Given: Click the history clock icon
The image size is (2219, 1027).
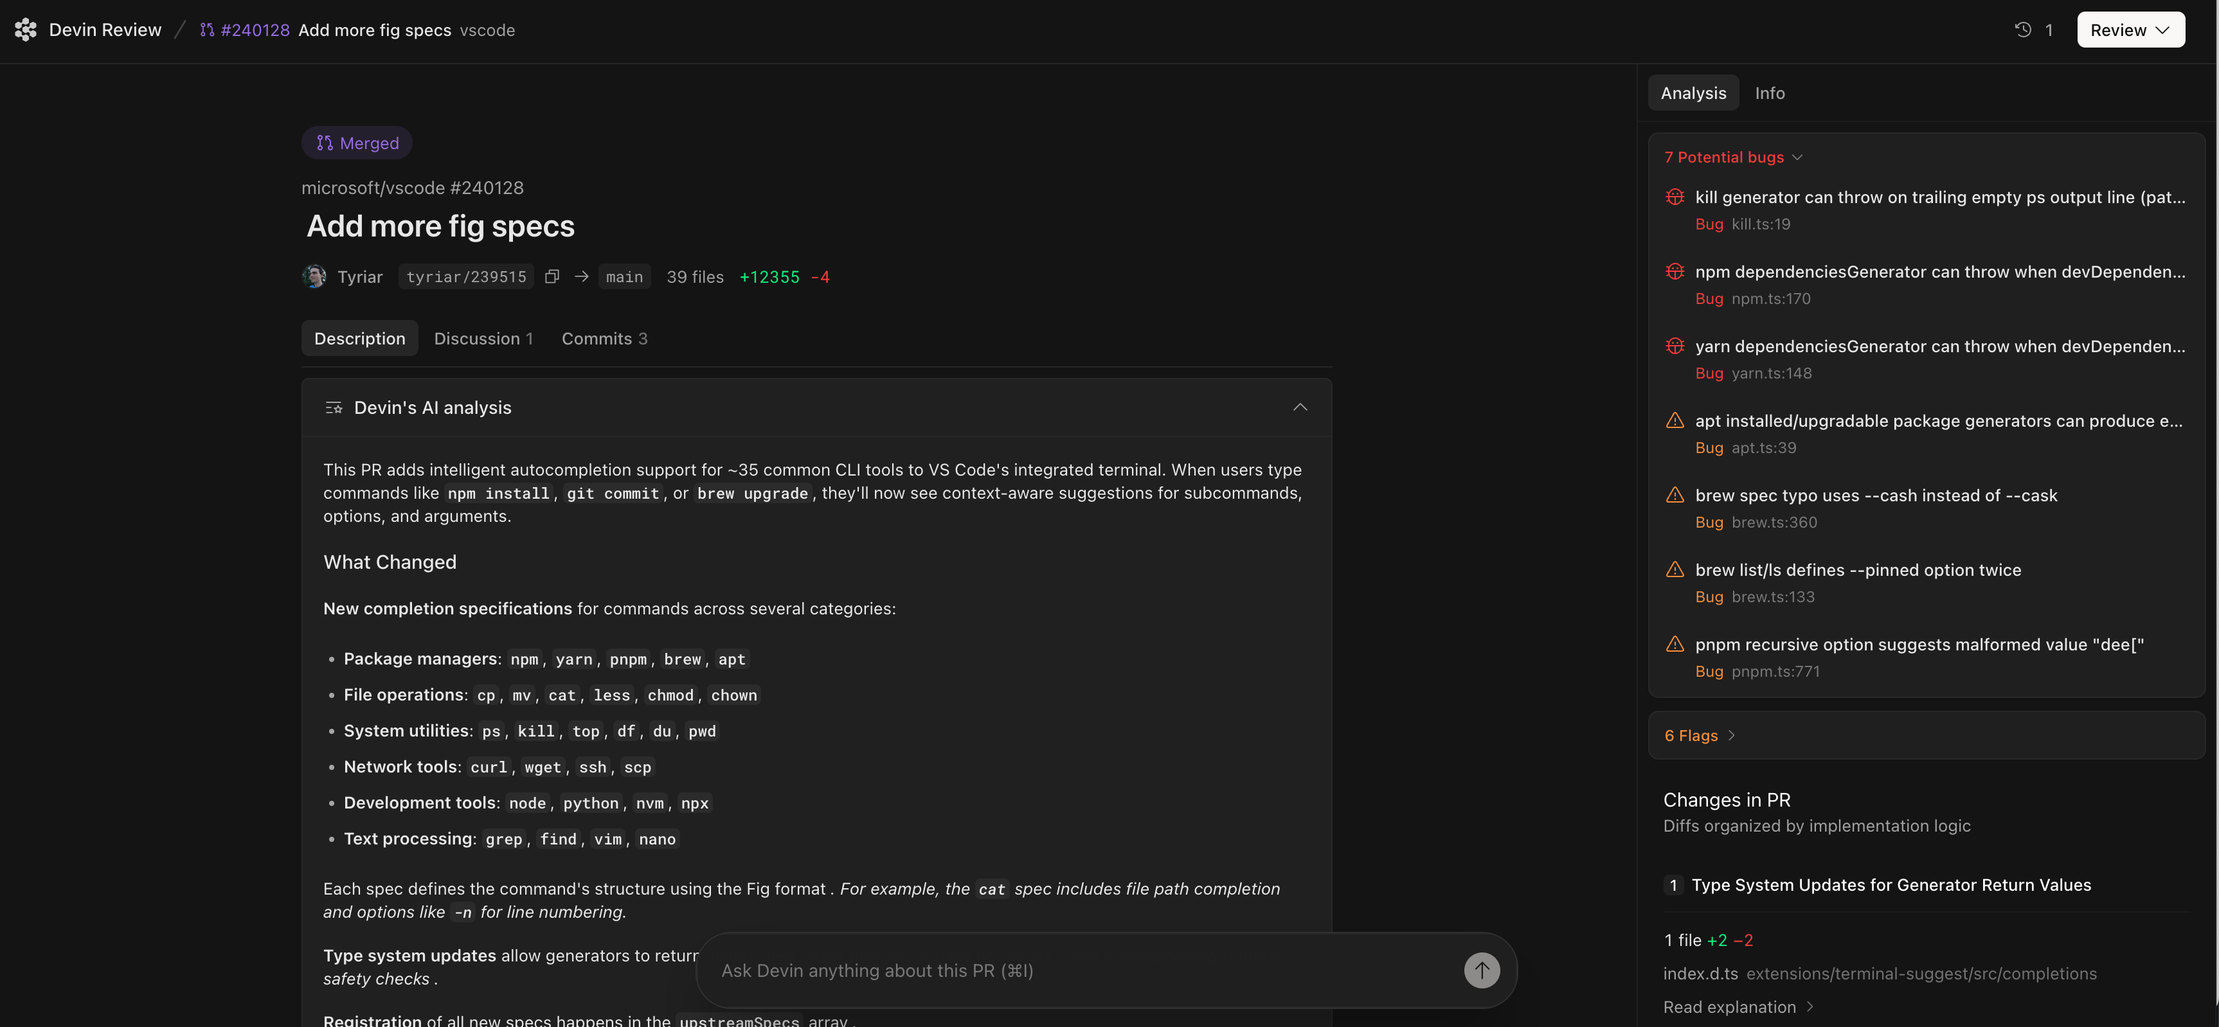Looking at the screenshot, I should 2024,30.
